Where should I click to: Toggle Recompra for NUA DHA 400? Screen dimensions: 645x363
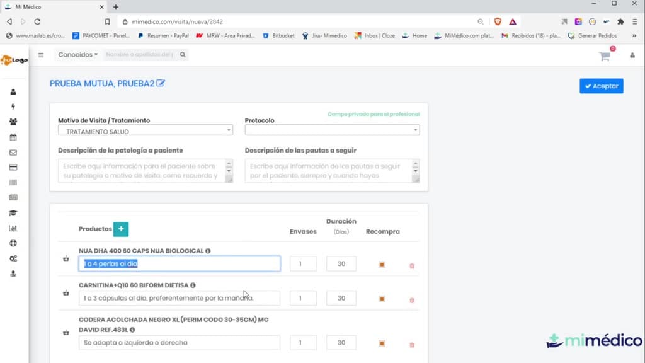pos(382,264)
